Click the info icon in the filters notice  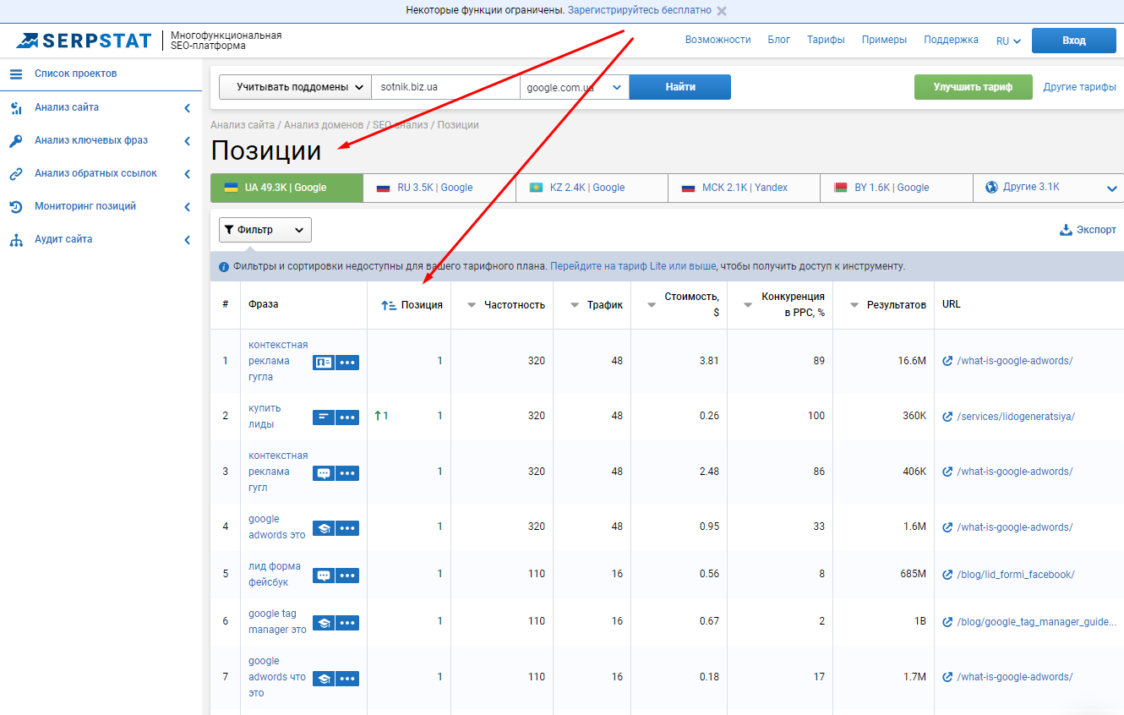224,267
